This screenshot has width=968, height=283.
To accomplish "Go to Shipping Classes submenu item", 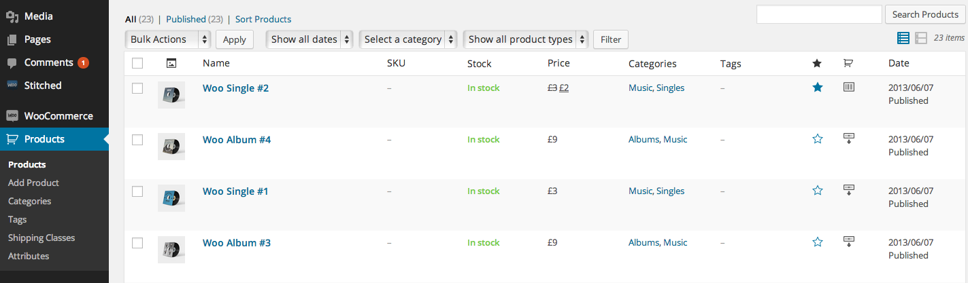I will pyautogui.click(x=41, y=238).
